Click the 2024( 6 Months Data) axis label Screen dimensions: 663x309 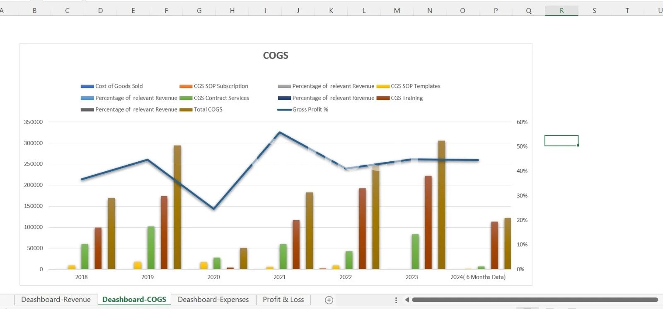coord(478,277)
